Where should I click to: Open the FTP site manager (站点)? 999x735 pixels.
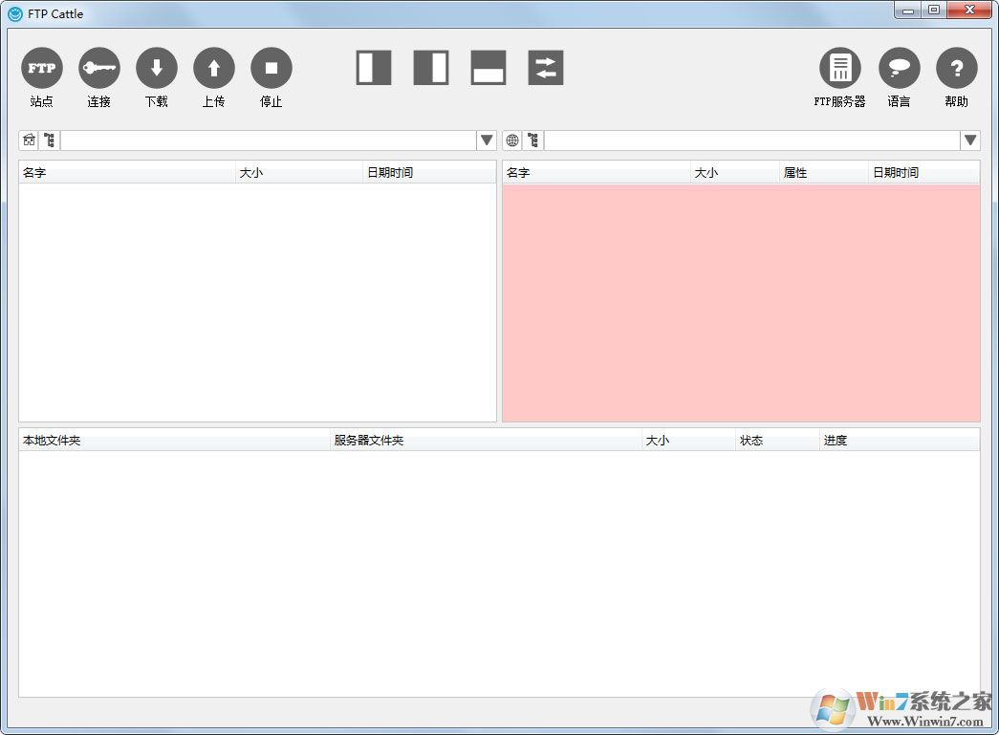click(41, 69)
